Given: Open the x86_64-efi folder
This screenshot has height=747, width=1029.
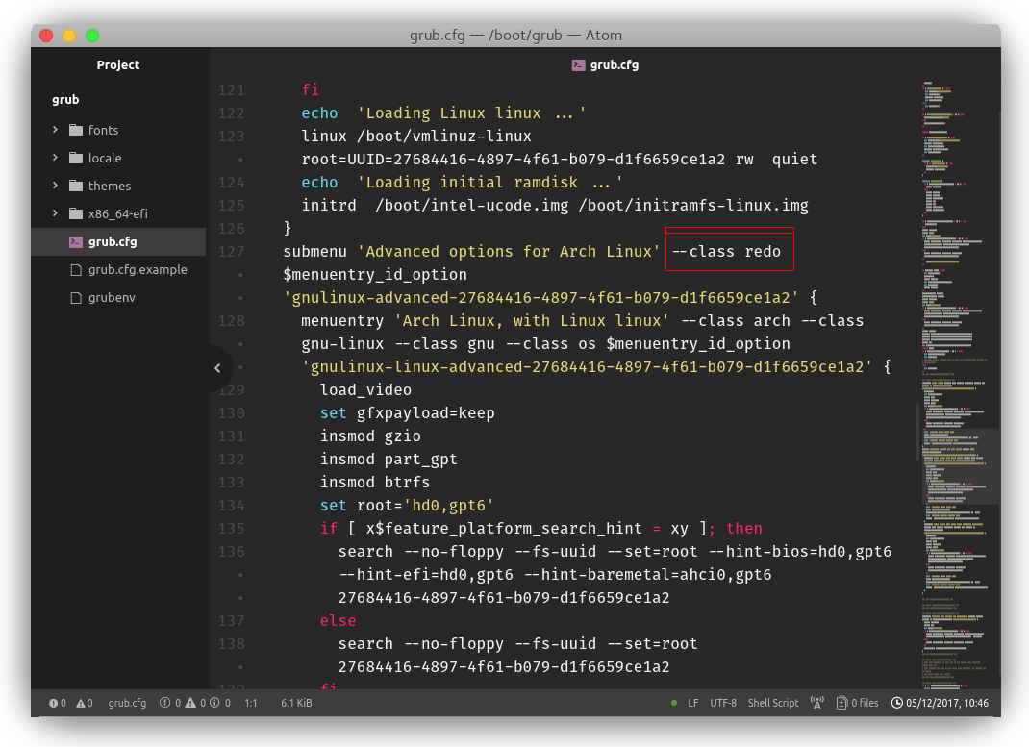Looking at the screenshot, I should tap(118, 213).
